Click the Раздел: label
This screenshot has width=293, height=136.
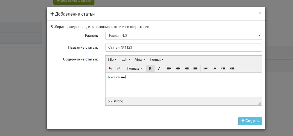pyautogui.click(x=91, y=36)
